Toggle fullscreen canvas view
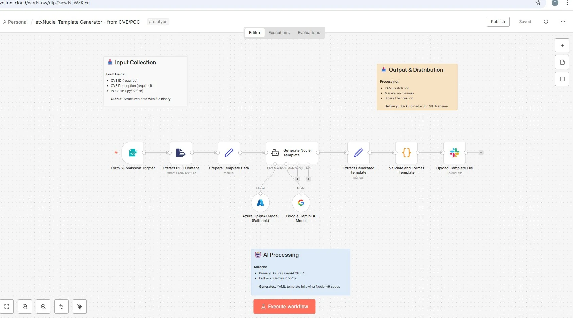Image resolution: width=573 pixels, height=318 pixels. (7, 306)
